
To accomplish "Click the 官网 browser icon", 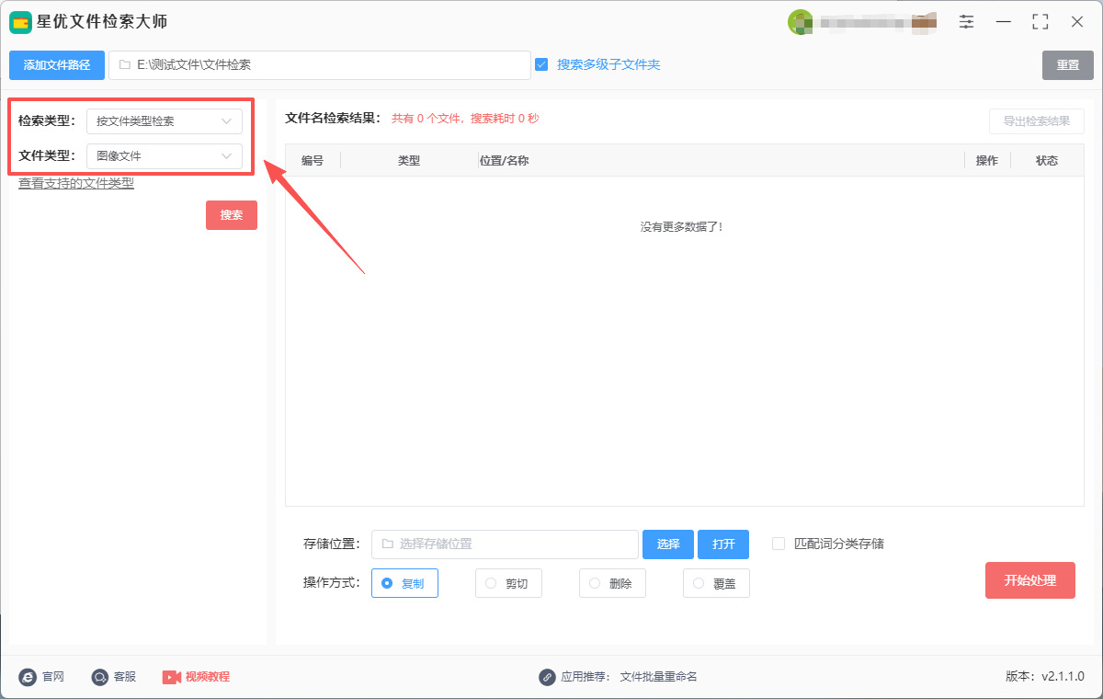I will click(x=28, y=677).
